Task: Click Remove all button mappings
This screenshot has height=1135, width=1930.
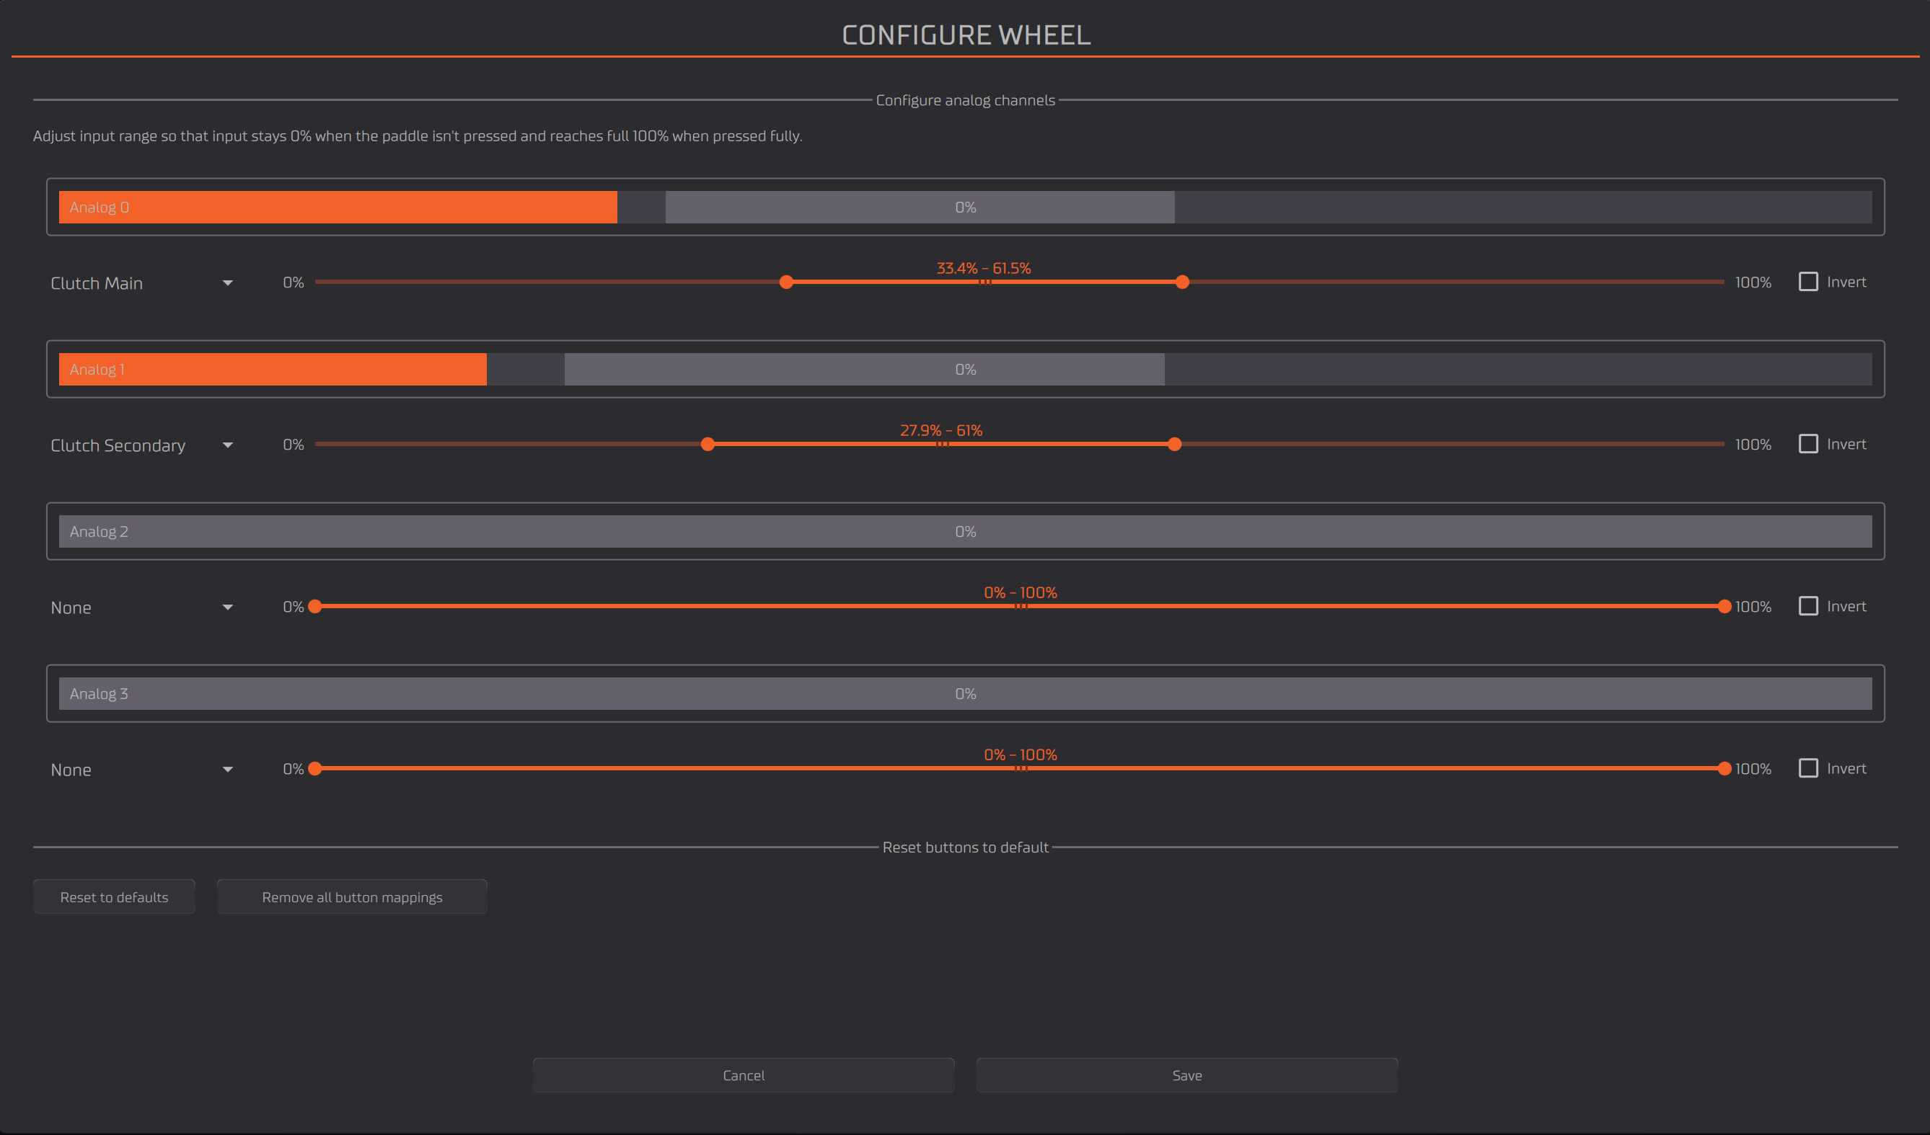Action: [x=351, y=897]
